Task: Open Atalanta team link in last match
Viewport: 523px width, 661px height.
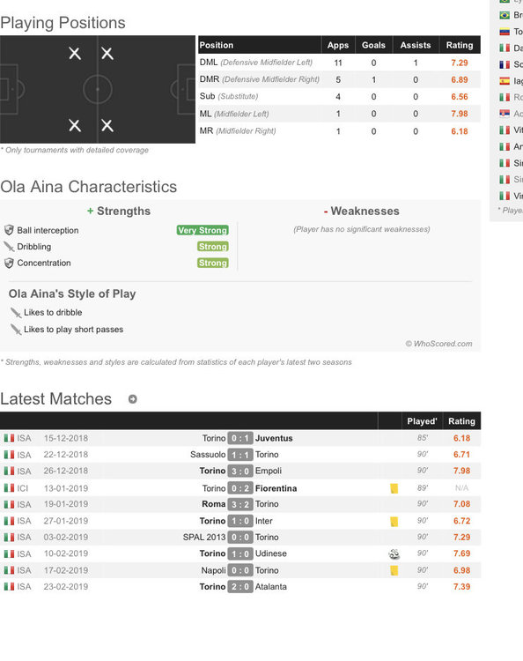Action: pos(271,587)
